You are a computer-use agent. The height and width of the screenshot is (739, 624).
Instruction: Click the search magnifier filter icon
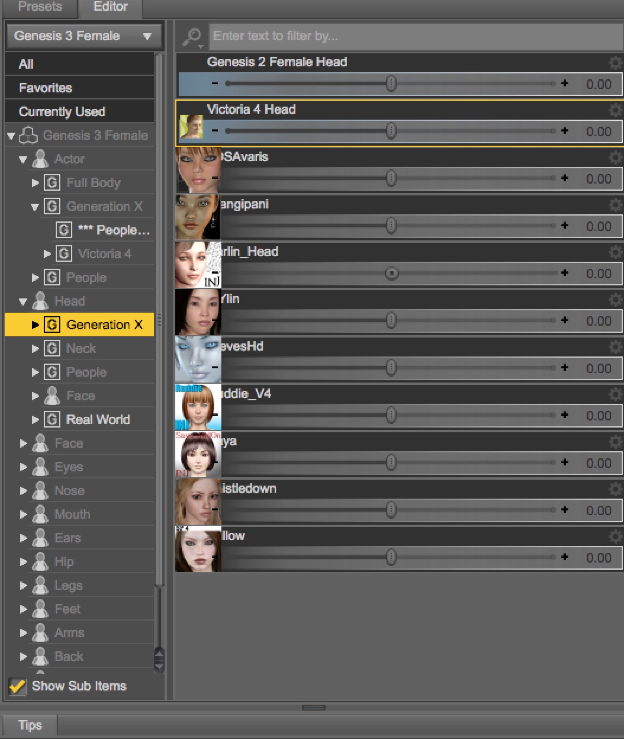[192, 36]
